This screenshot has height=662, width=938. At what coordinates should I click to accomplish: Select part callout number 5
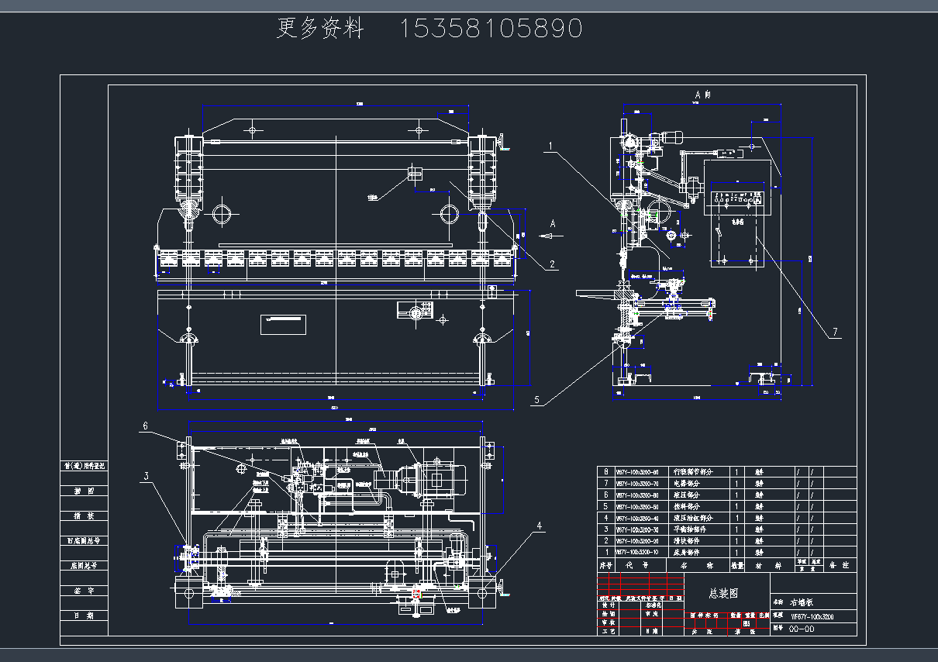coord(536,401)
